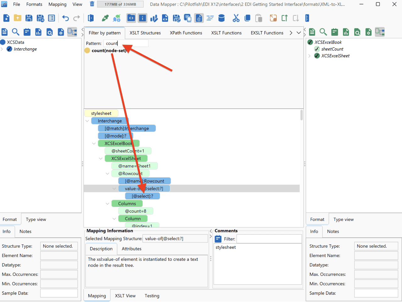Open the Formats menu
Screen dimensions: 402x302
pyautogui.click(x=34, y=4)
